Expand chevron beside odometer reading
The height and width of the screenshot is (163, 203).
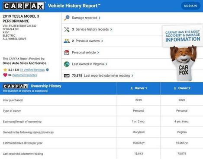pos(132,75)
